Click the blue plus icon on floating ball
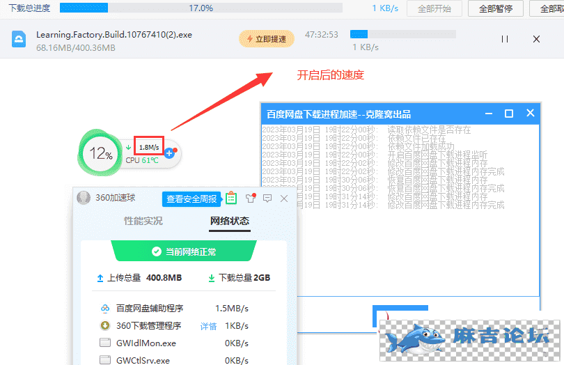 (x=169, y=153)
